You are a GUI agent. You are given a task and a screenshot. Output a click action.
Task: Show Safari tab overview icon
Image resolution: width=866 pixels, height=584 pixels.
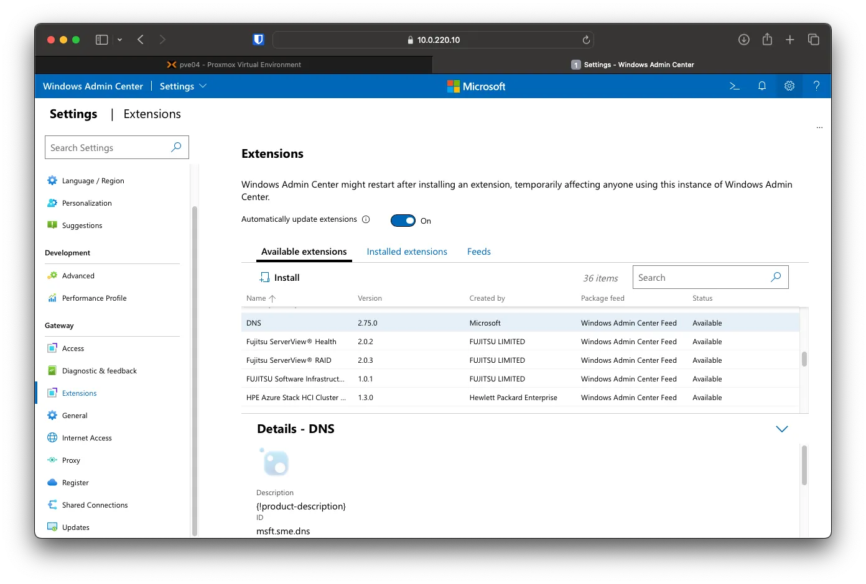[x=814, y=40]
